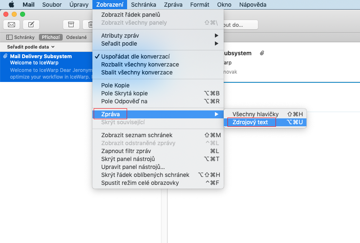Viewport: 360px width, 243px height.
Task: Click the Get Mail envelope icon
Action: pos(11,25)
